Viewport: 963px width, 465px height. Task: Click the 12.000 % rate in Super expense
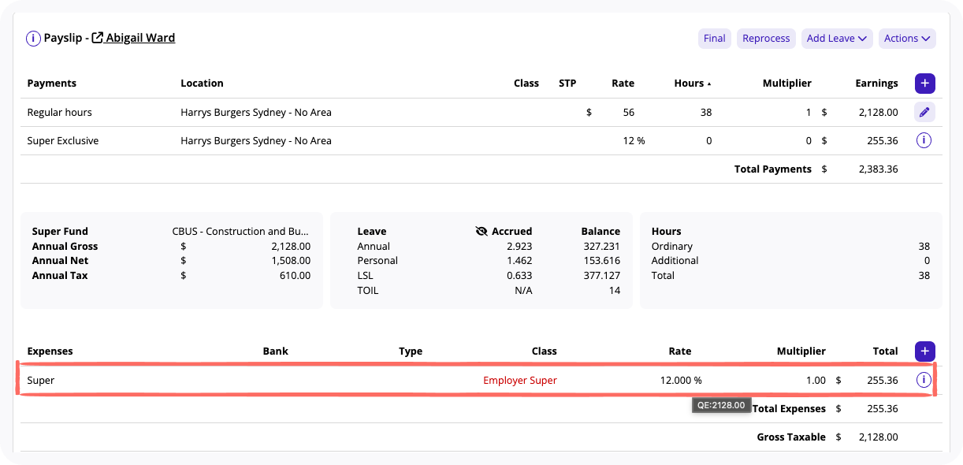click(x=681, y=380)
